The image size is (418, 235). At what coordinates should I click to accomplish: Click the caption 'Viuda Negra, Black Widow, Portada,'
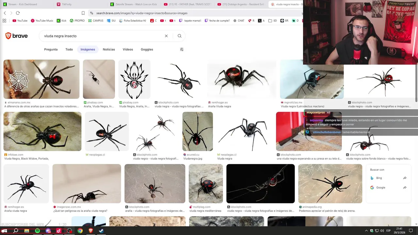pos(26,159)
